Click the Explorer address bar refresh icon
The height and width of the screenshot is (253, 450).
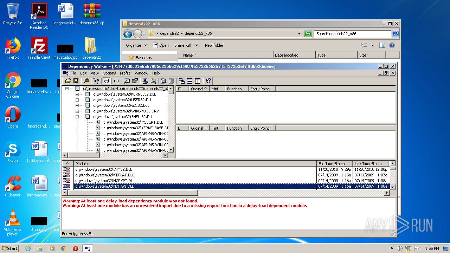click(x=308, y=34)
